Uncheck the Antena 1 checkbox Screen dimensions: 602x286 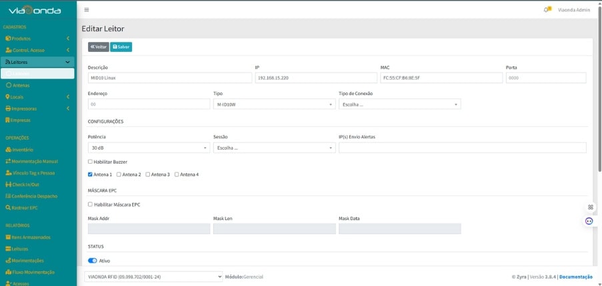point(91,174)
